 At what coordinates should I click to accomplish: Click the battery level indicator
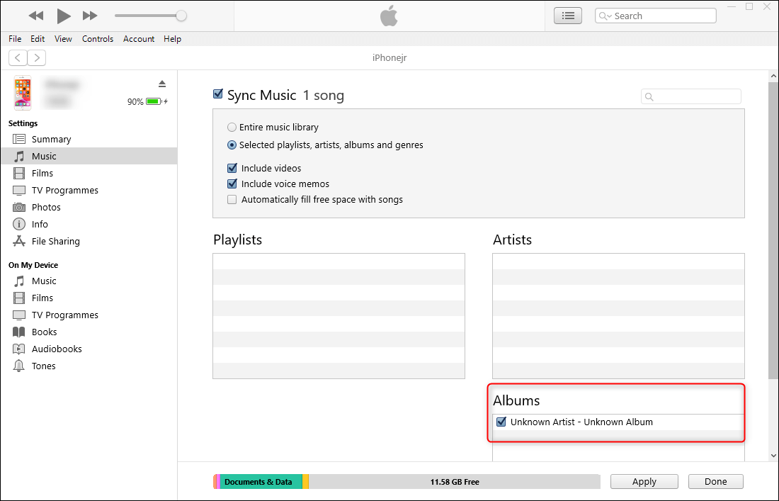(x=154, y=101)
